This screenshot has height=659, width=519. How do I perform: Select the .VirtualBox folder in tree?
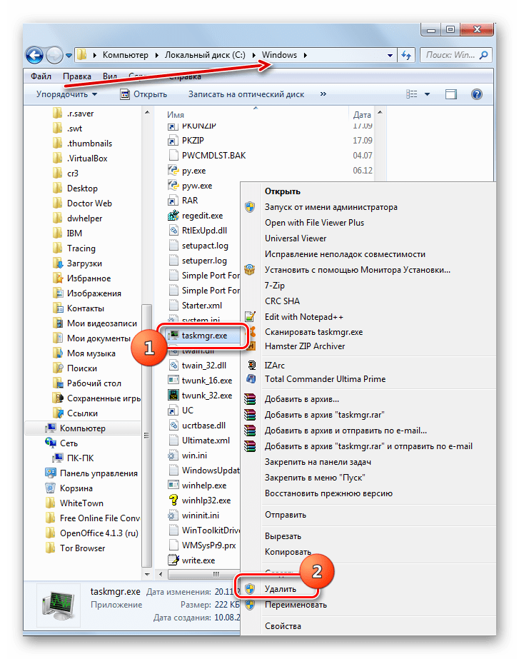tap(81, 159)
